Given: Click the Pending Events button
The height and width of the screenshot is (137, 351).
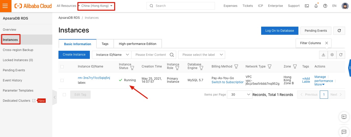Looking at the screenshot, I should (x=316, y=30).
